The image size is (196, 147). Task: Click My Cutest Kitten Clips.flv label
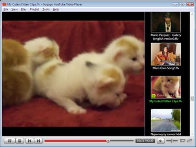(166, 101)
